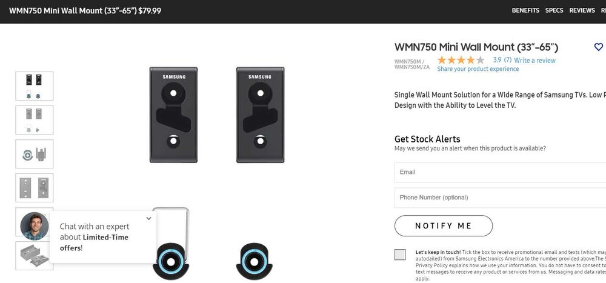606x283 pixels.
Task: Click the NOTIFY ME button
Action: [444, 226]
